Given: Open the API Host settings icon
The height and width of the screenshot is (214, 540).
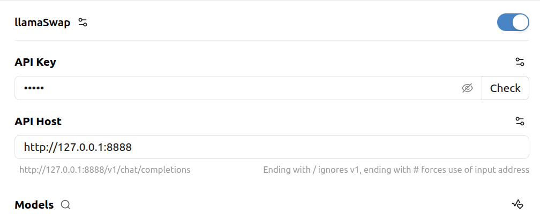Looking at the screenshot, I should 520,121.
